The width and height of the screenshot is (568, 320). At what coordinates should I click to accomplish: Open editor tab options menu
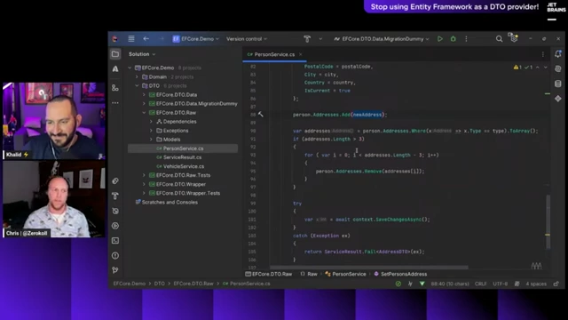pos(542,54)
